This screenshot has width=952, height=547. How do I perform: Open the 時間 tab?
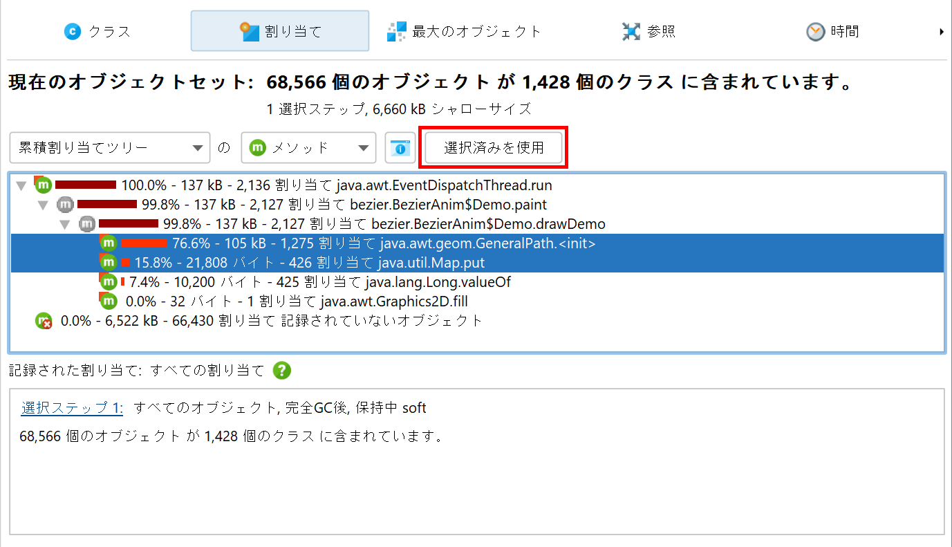(832, 31)
